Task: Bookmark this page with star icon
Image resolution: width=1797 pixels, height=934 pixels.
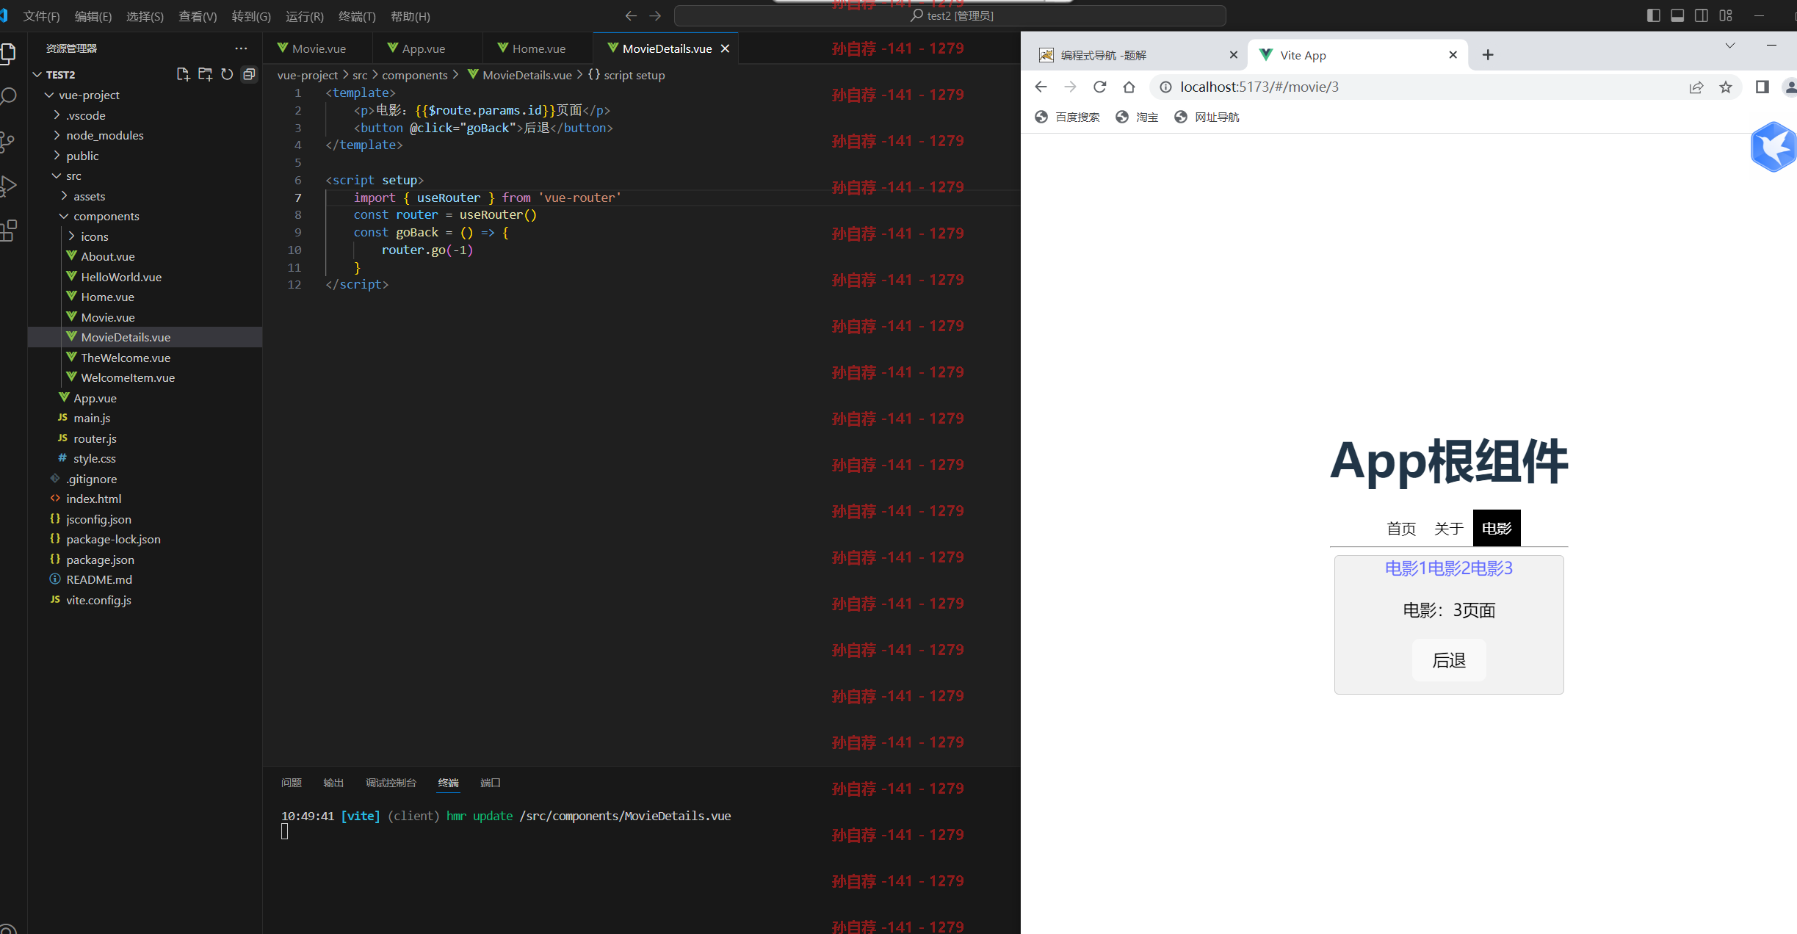Action: [x=1726, y=87]
